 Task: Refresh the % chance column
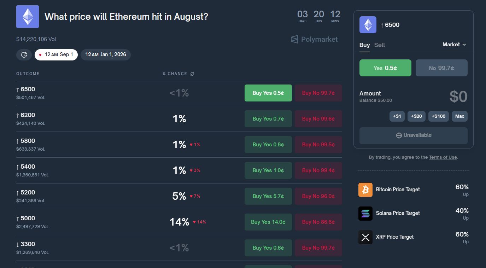192,74
